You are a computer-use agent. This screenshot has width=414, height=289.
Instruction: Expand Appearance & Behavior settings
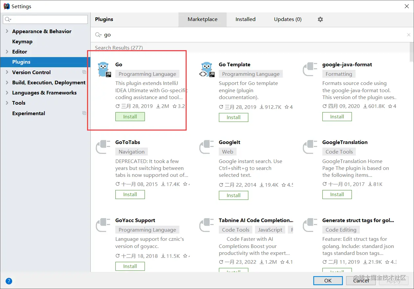(x=7, y=31)
